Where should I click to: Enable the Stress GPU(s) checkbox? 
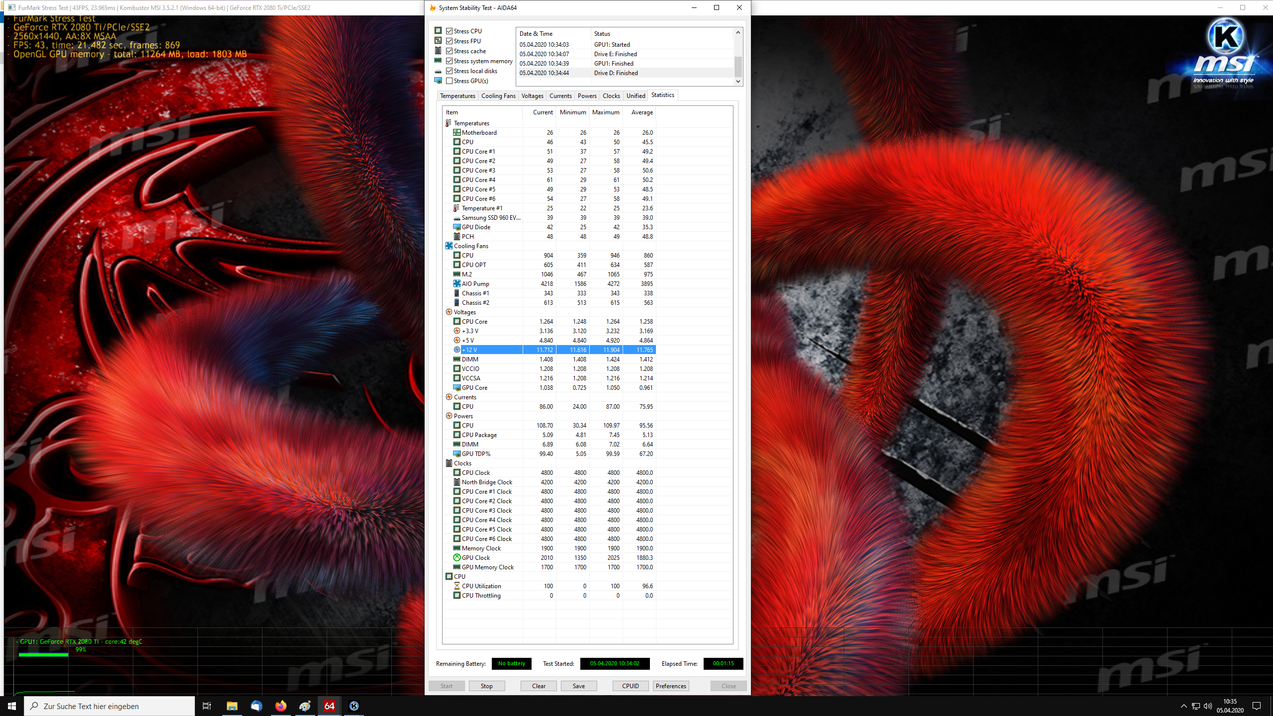450,81
